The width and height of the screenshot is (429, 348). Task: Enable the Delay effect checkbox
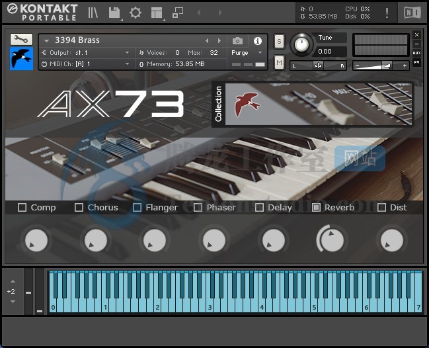tap(259, 207)
